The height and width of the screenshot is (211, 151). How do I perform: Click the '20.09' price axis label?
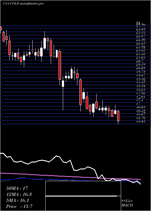click(141, 68)
